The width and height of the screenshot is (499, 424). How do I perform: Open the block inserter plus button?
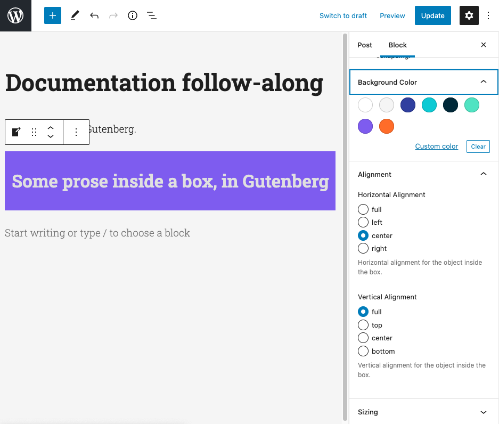(x=53, y=15)
